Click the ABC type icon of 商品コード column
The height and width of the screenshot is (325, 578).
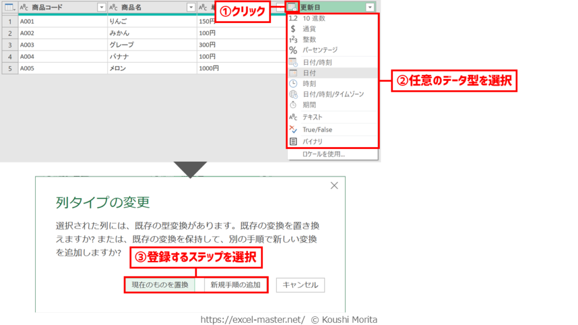[24, 8]
